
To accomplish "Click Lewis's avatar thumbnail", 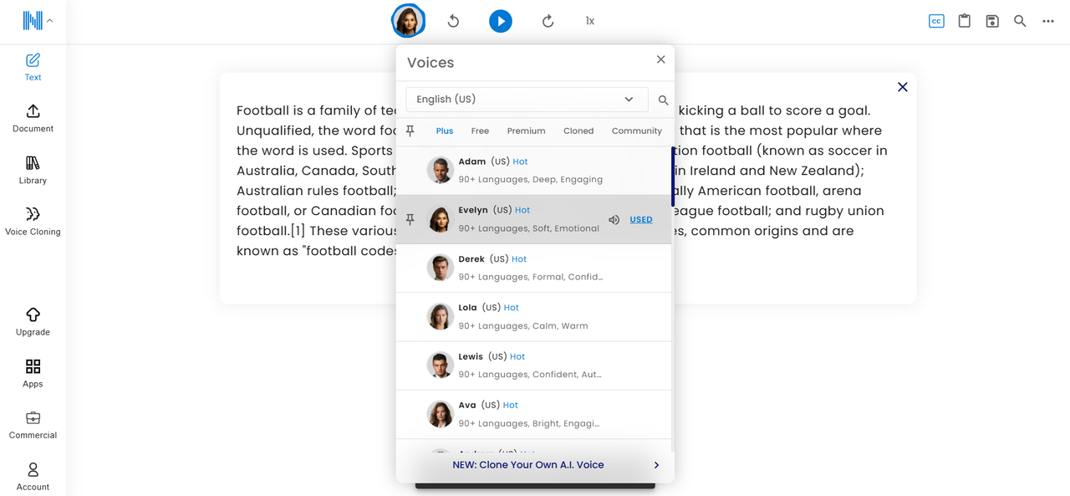I will click(x=440, y=366).
